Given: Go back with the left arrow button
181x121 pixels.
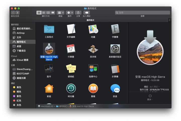Looking at the screenshot, I should (13, 13).
